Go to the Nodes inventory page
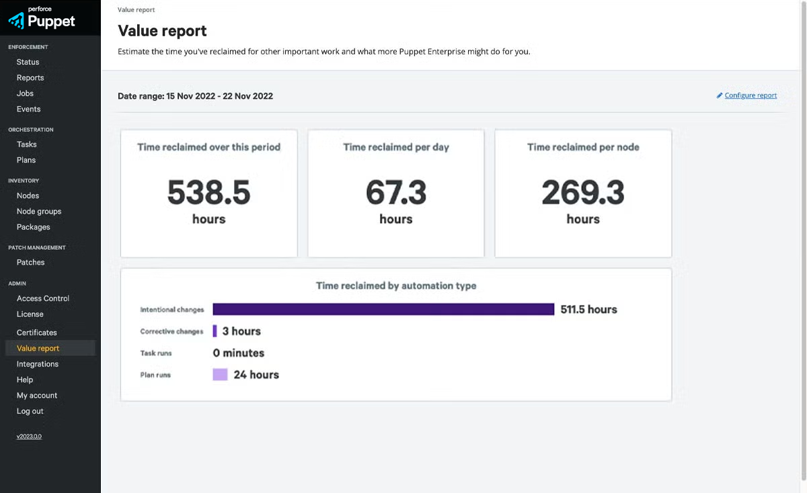The height and width of the screenshot is (493, 807). point(27,195)
